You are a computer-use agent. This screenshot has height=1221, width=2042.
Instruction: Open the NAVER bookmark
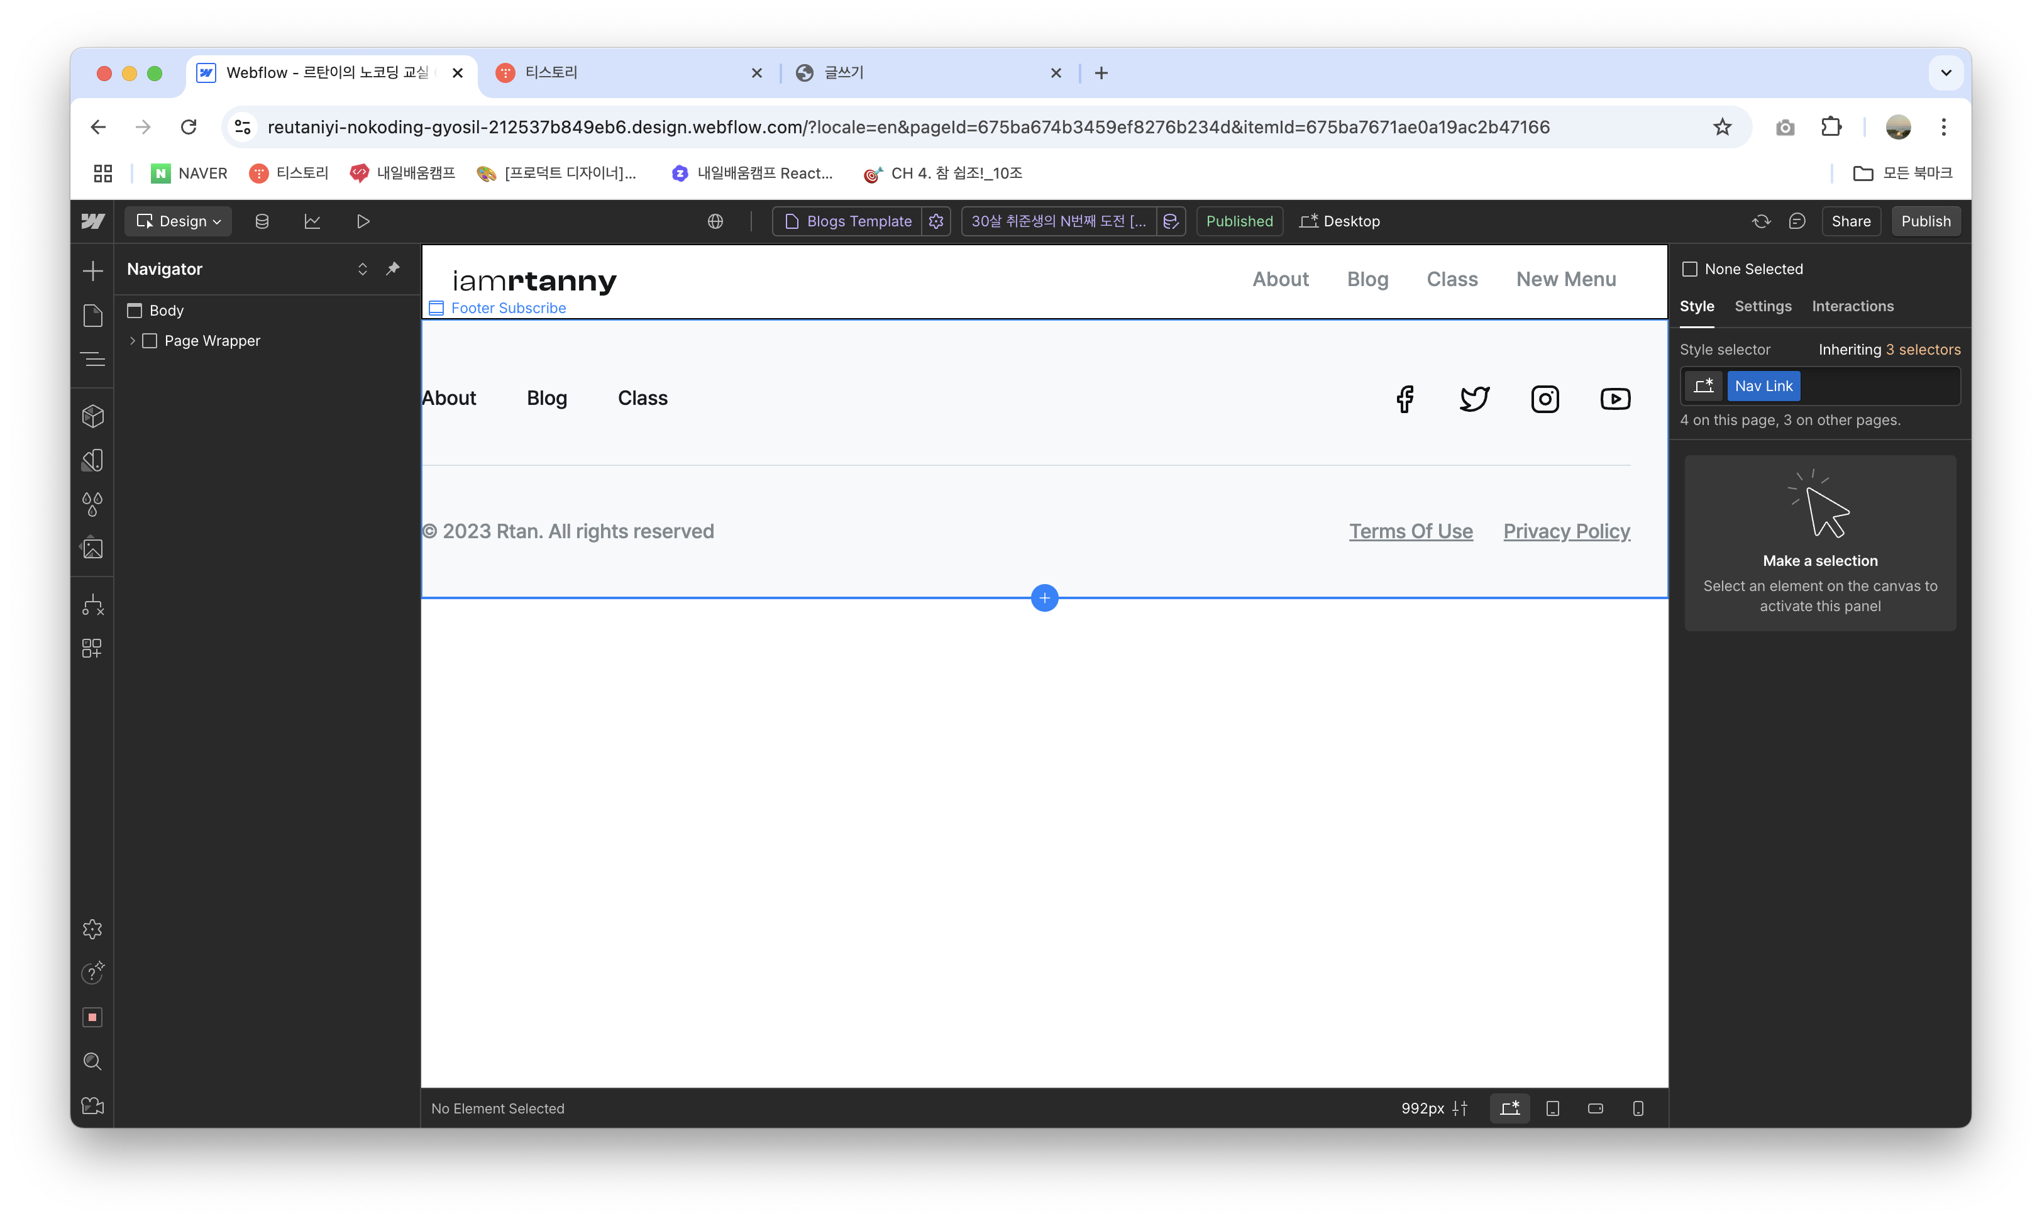point(189,173)
